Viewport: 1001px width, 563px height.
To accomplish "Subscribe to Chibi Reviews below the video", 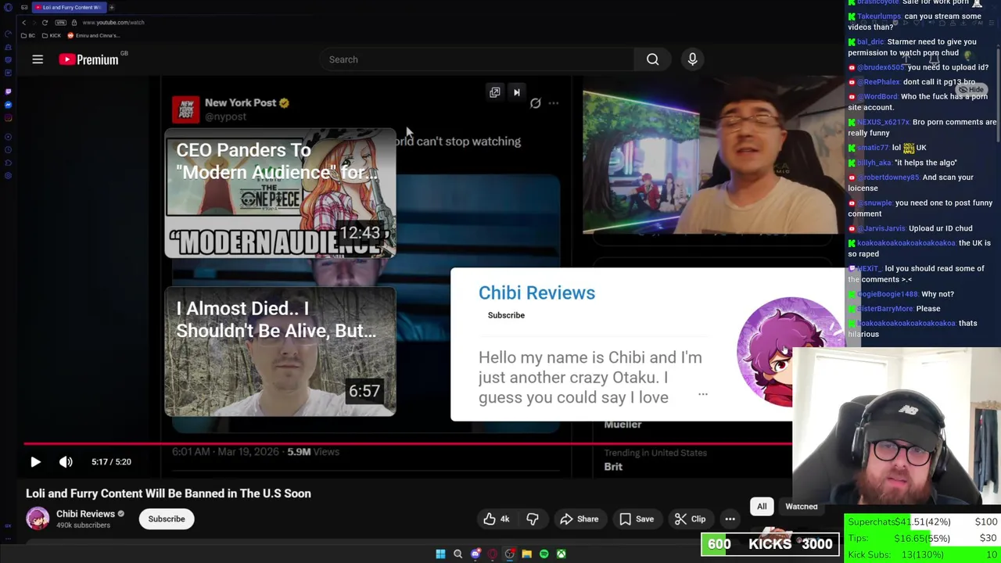I will coord(167,518).
